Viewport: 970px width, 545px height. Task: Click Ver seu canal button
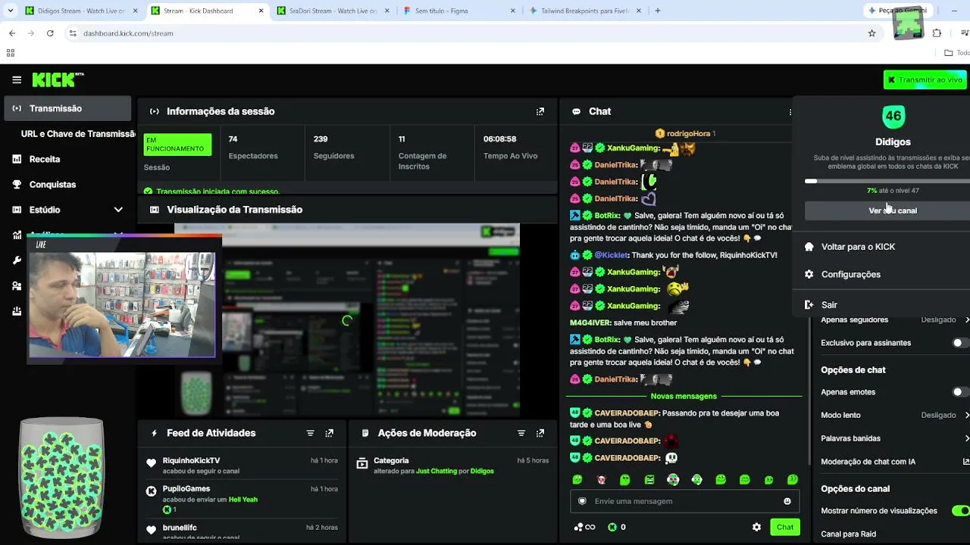(x=888, y=210)
